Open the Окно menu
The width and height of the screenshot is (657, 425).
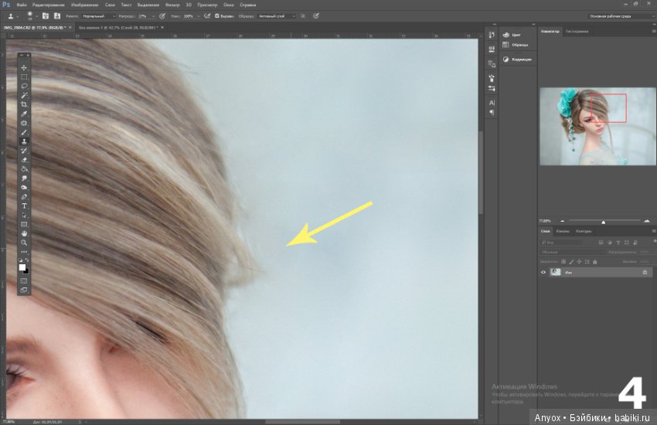point(229,5)
